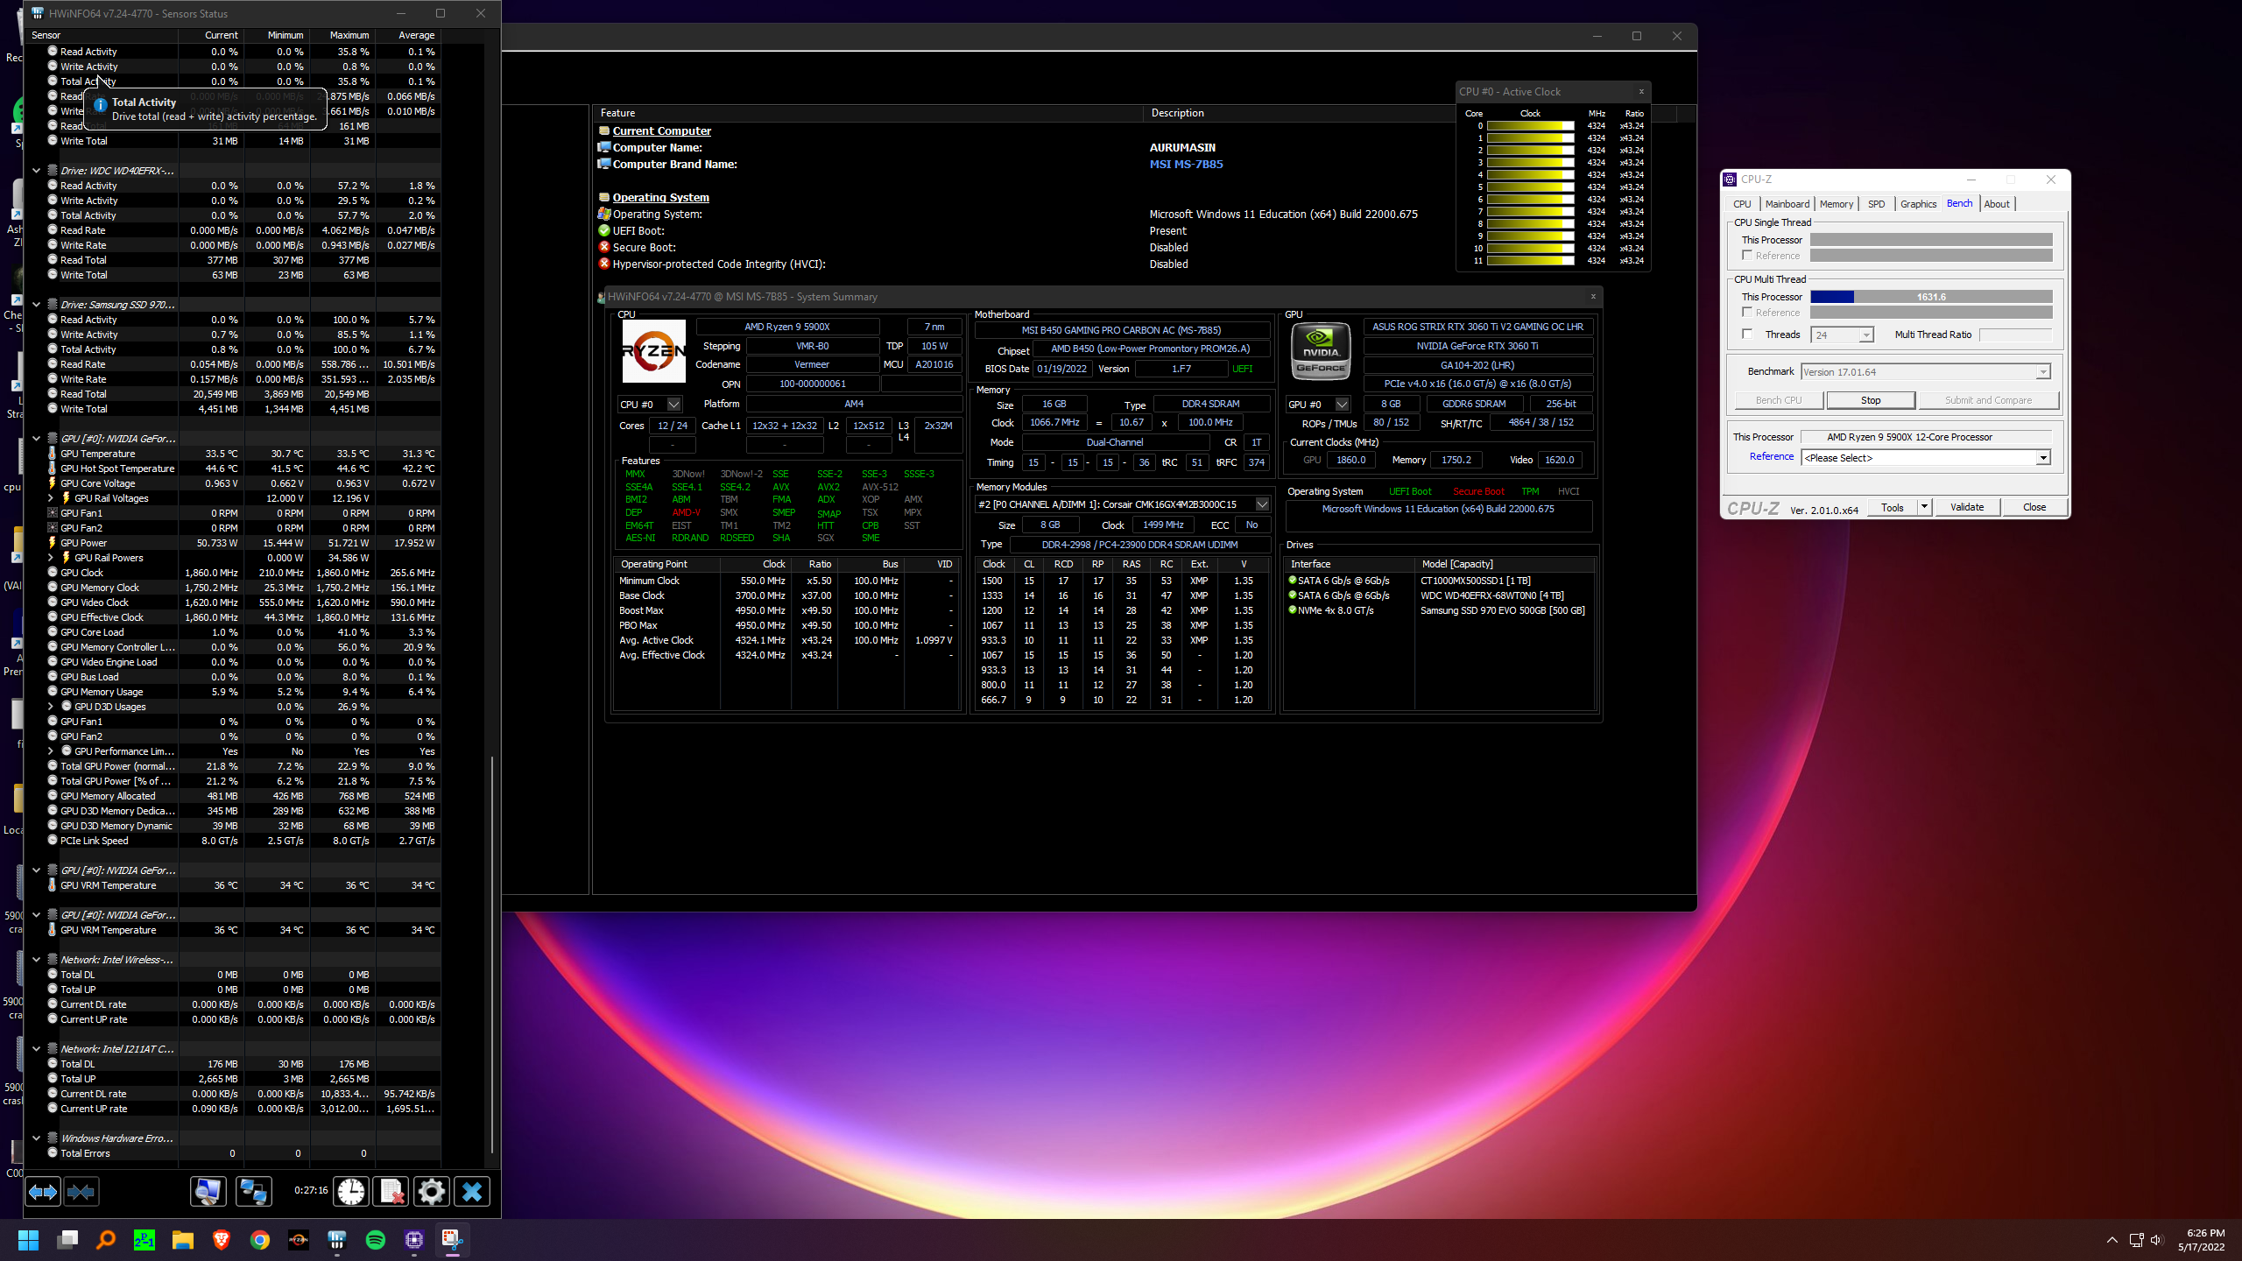The width and height of the screenshot is (2242, 1261).
Task: Click Core 0 clock bar in Active Clock
Action: pos(1530,126)
